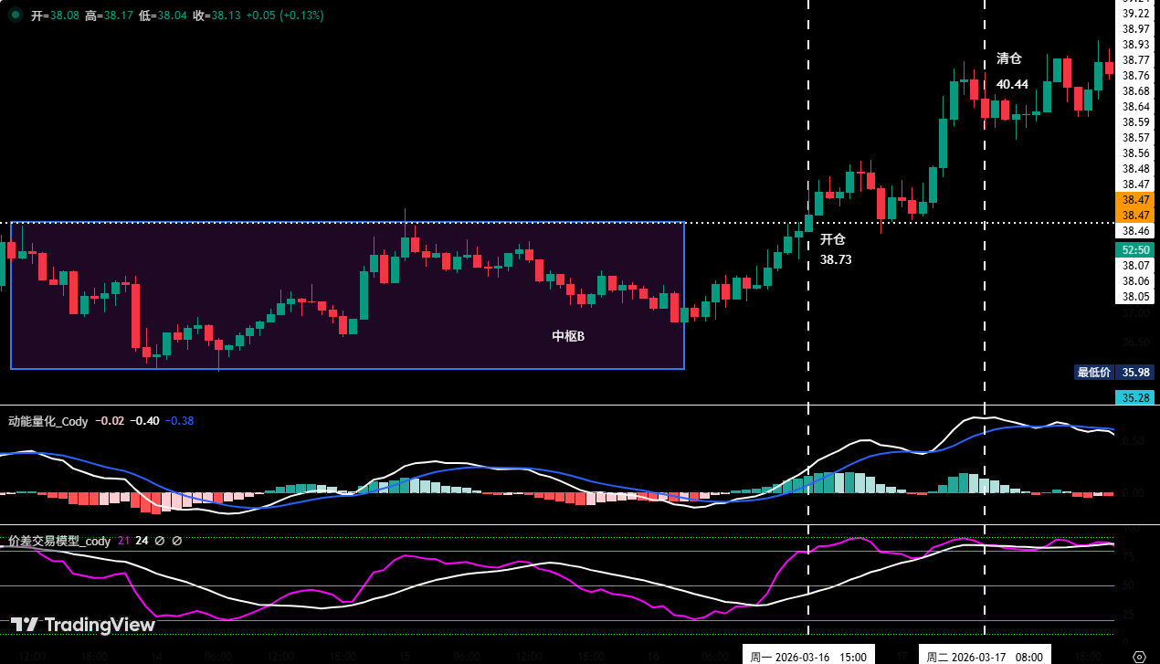
Task: Click the magenta 21 indicator value
Action: 123,541
